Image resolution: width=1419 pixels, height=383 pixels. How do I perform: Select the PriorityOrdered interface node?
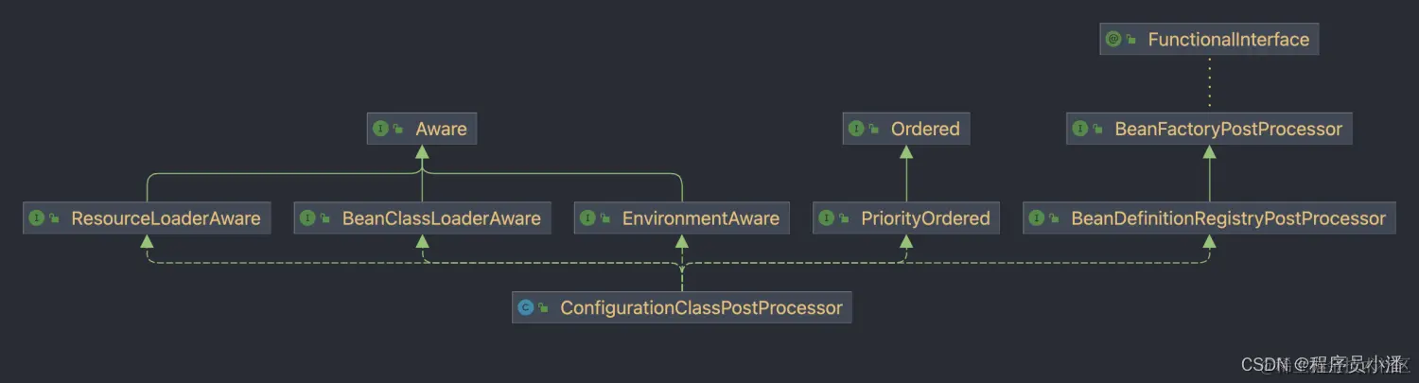coord(924,218)
